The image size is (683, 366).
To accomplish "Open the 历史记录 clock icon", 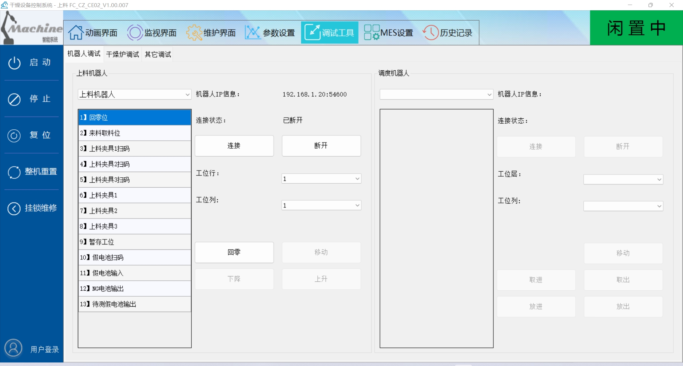I will 430,33.
